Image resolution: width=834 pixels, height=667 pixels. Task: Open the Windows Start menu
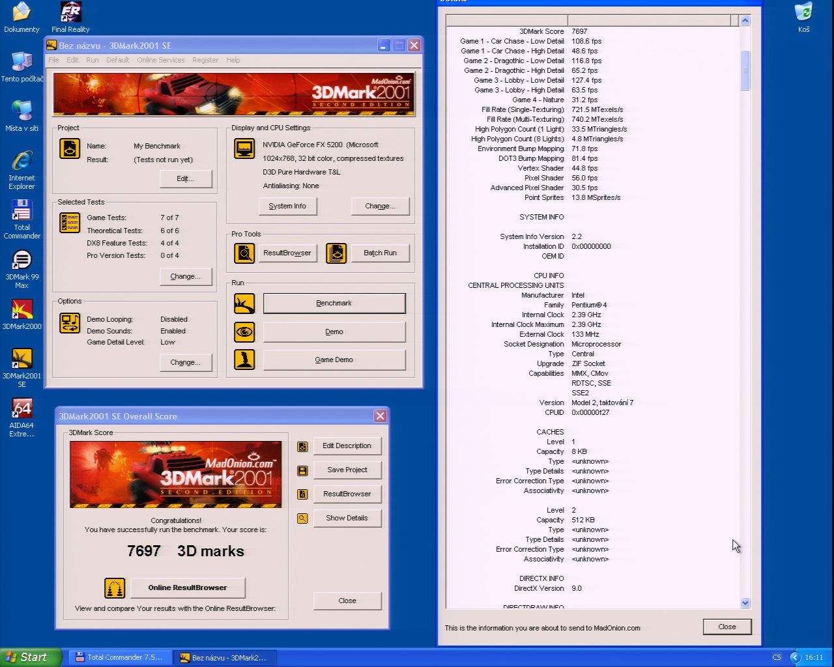31,657
